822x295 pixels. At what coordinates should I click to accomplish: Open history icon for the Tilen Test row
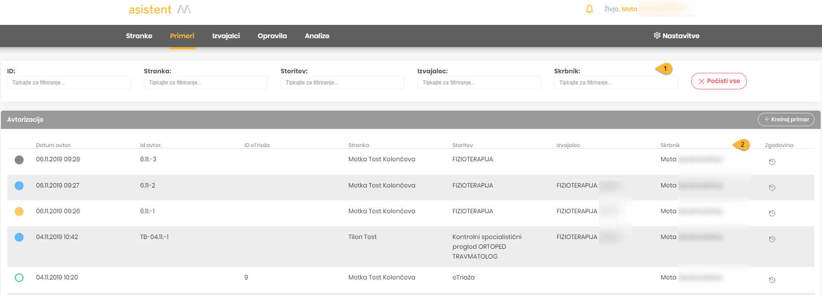click(x=772, y=239)
